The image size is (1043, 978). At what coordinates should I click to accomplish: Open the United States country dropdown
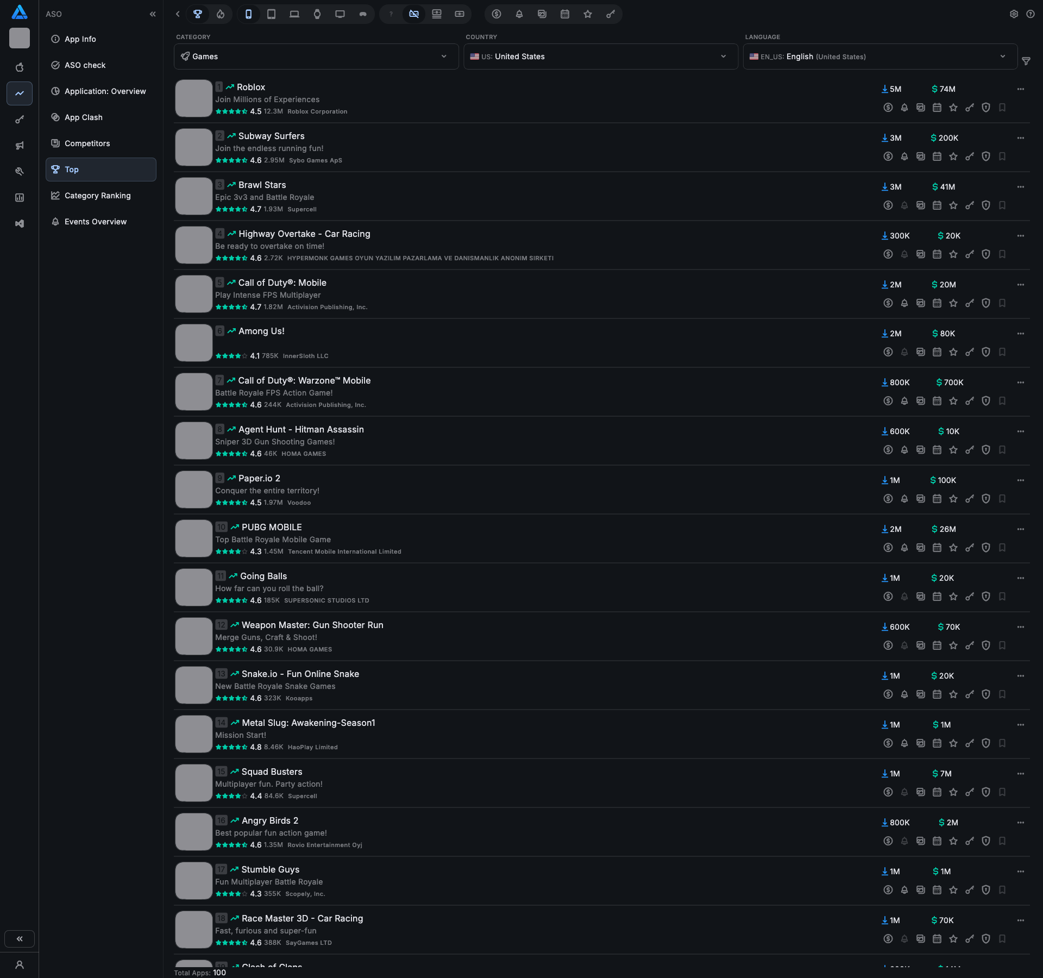[600, 57]
